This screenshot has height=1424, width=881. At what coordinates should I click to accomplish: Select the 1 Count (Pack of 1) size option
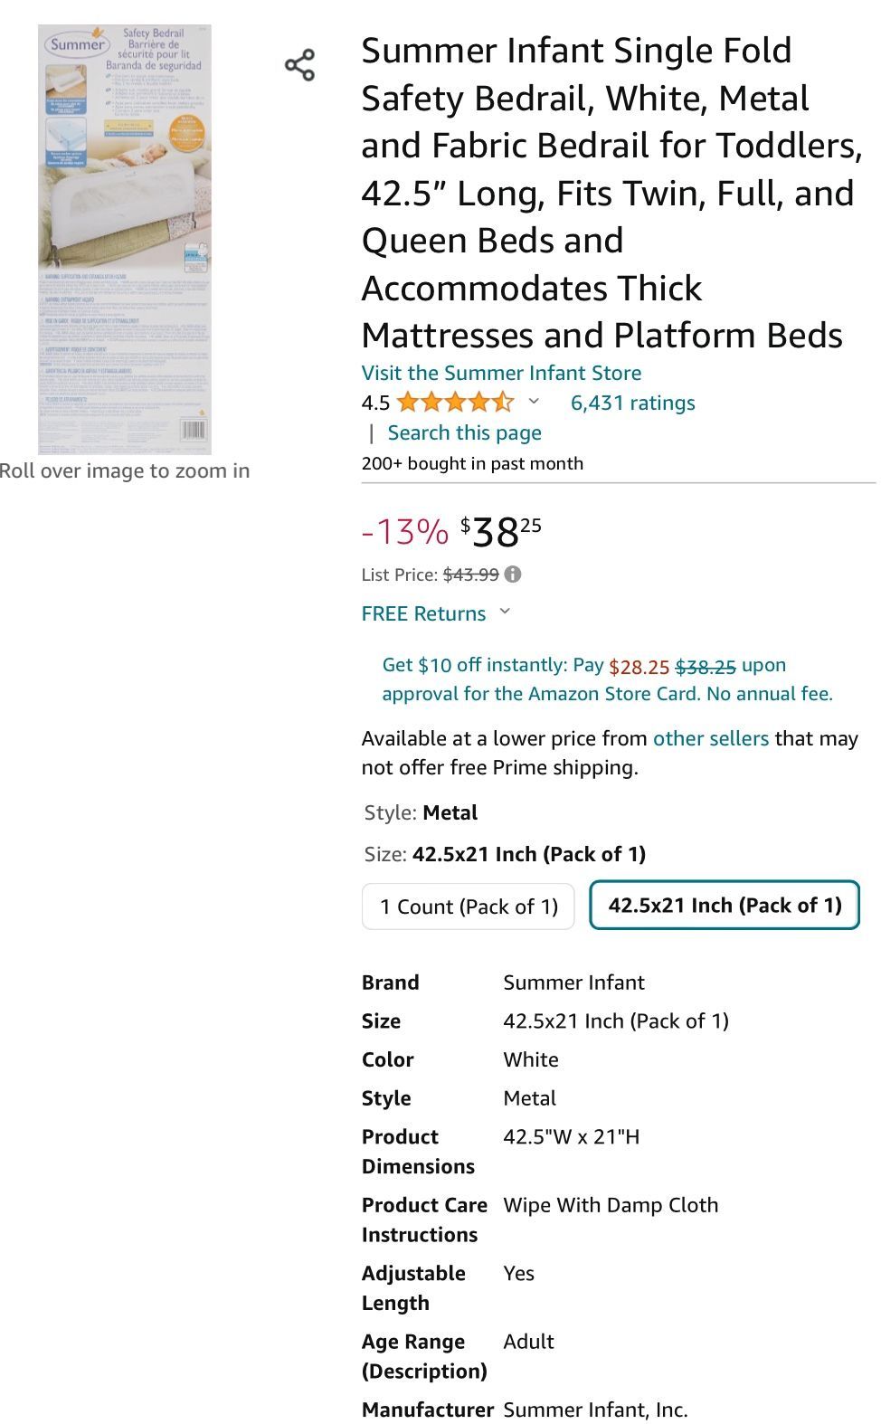469,907
